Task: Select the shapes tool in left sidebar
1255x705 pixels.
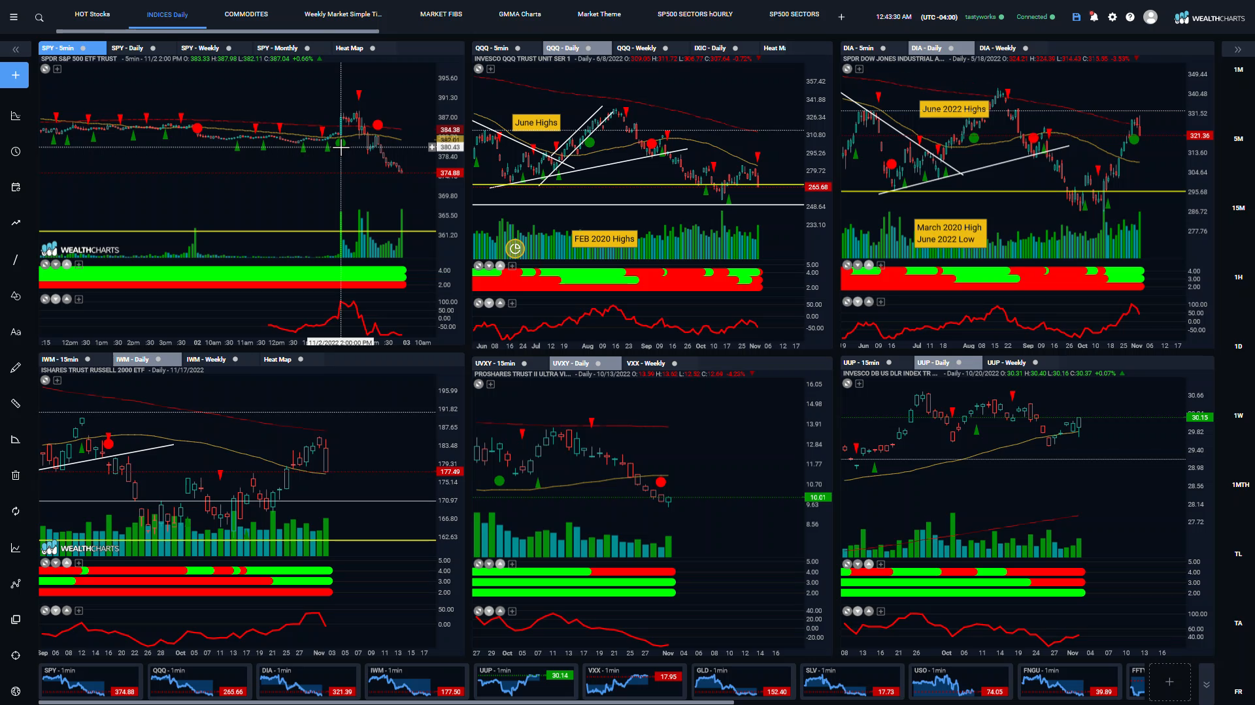Action: (16, 296)
